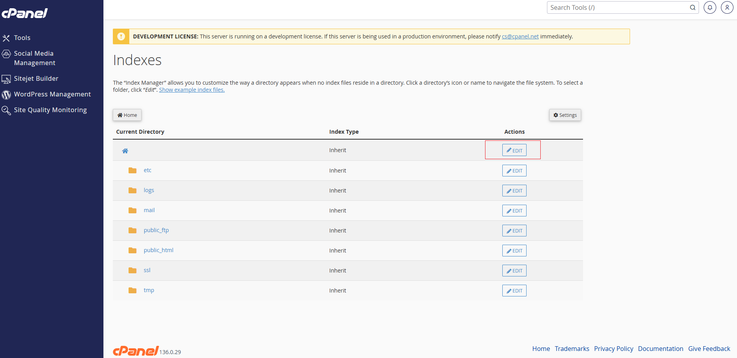Open the Trademarks footer link
The width and height of the screenshot is (737, 358).
[x=572, y=349]
